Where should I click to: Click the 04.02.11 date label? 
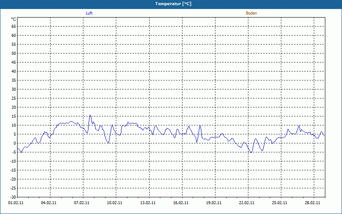click(x=49, y=202)
